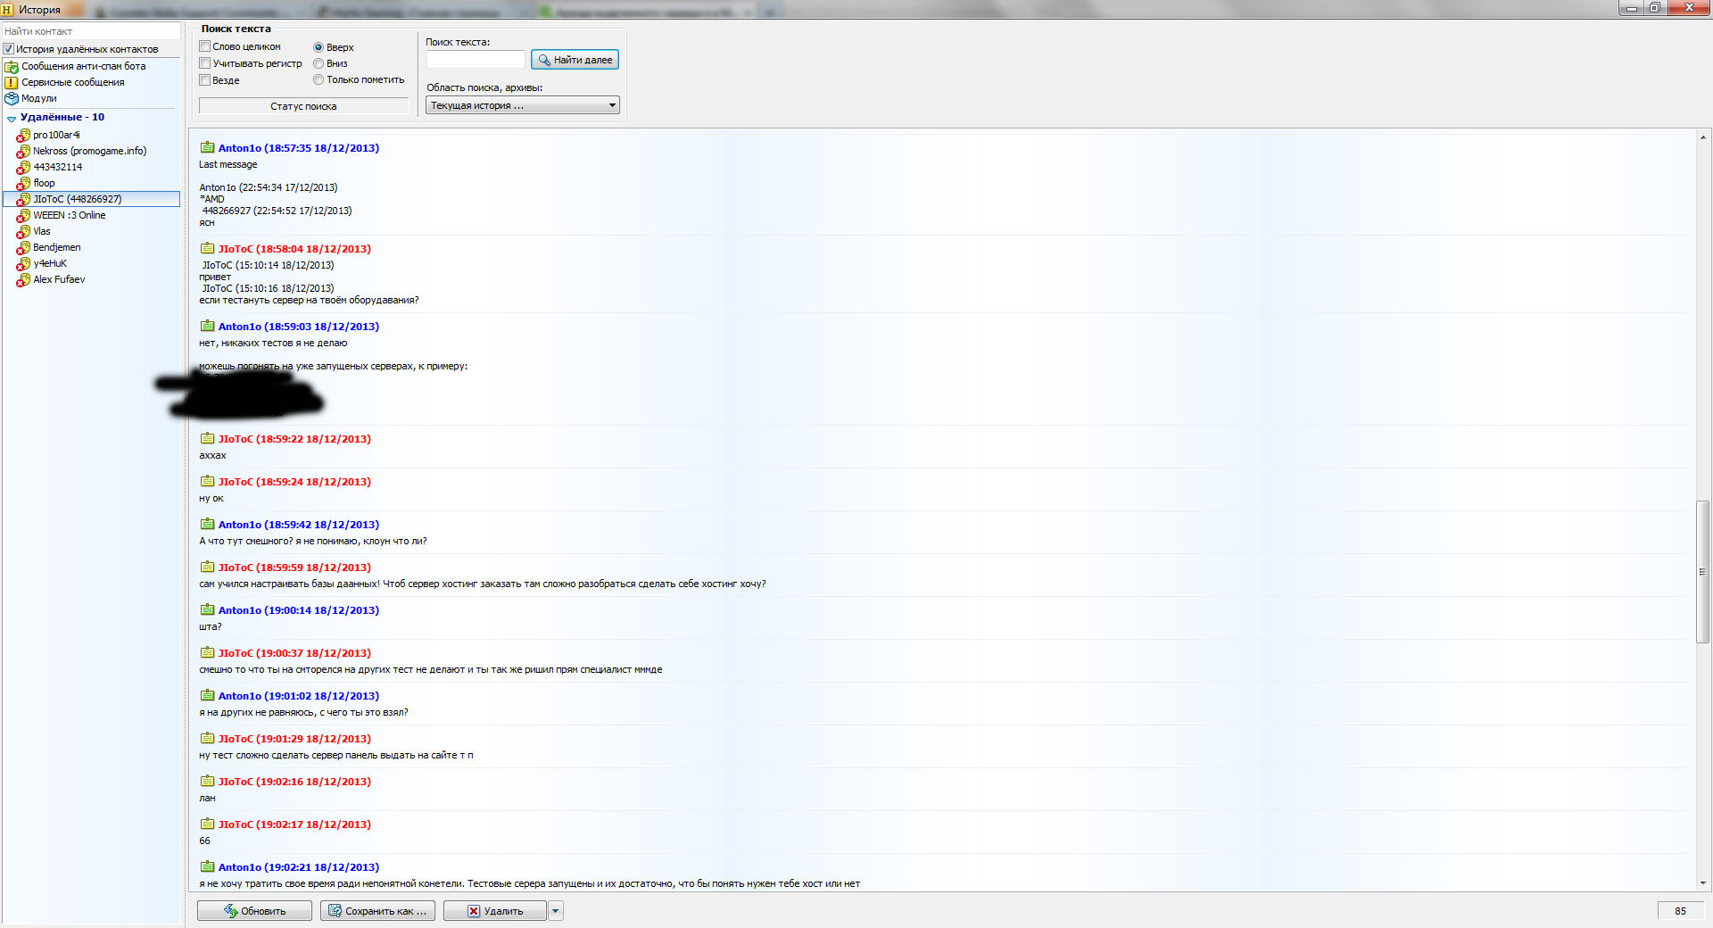Click the message icon beside Anton1o 18:57:35
This screenshot has width=1713, height=928.
tap(207, 148)
